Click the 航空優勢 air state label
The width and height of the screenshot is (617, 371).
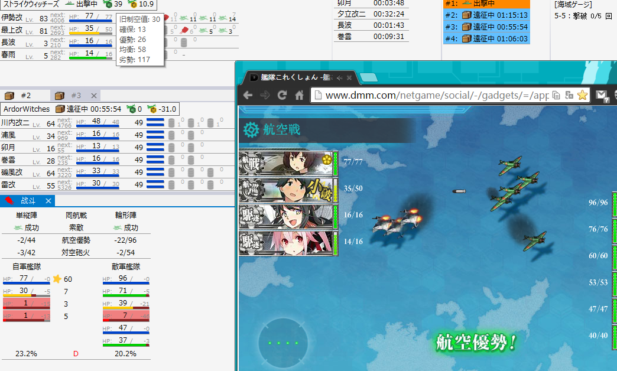pos(76,240)
